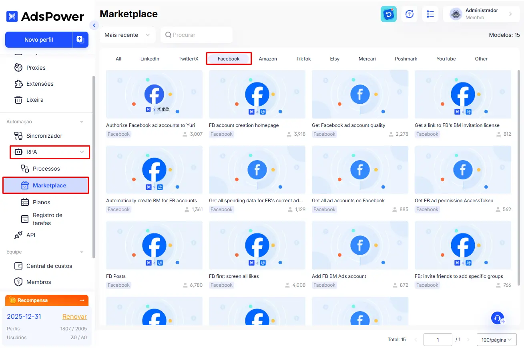Viewport: 524px width, 348px height.
Task: Click the Recompensa reward banner
Action: pos(47,300)
